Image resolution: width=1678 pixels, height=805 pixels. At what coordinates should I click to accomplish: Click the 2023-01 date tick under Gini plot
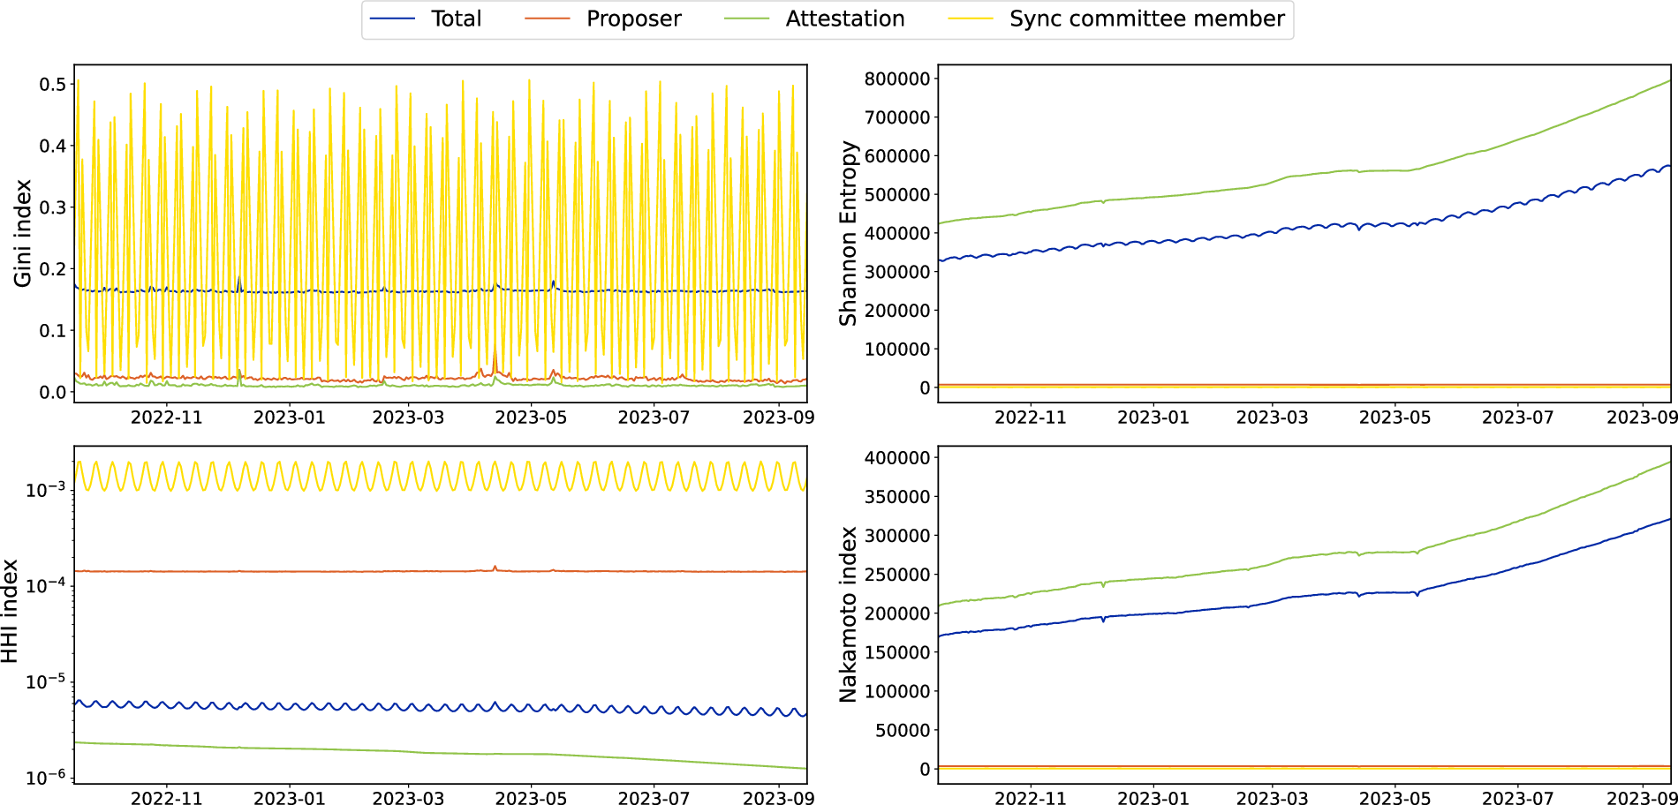click(290, 418)
